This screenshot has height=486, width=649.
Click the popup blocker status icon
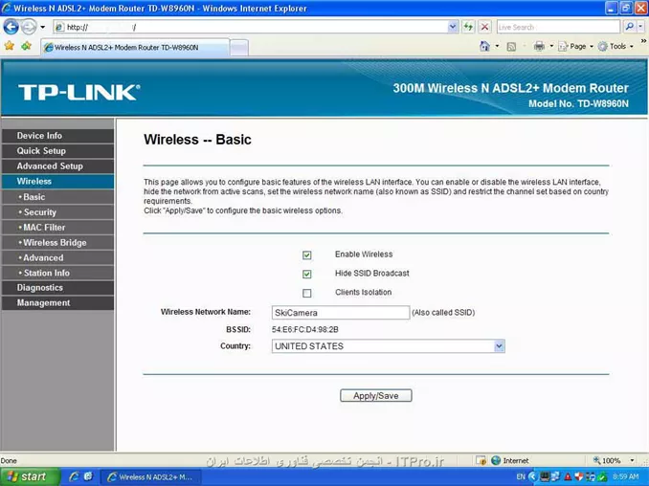pos(481,460)
